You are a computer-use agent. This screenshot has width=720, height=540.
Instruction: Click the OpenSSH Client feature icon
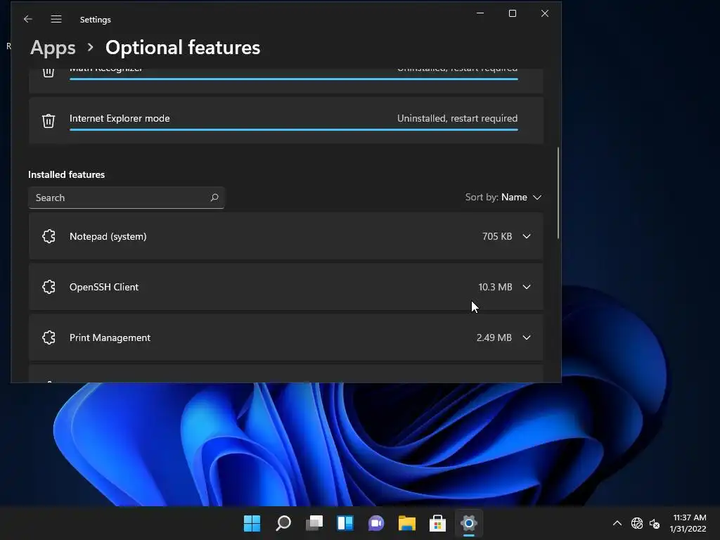[49, 287]
